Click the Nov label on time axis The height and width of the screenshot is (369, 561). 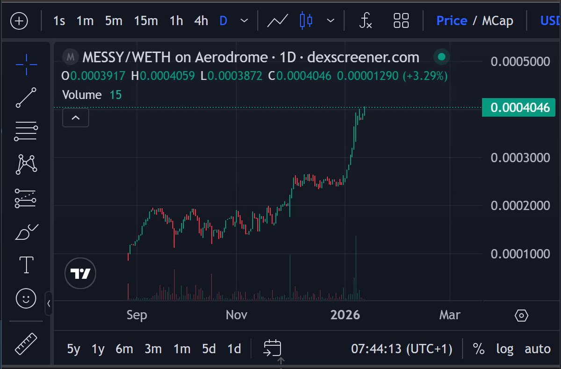236,315
